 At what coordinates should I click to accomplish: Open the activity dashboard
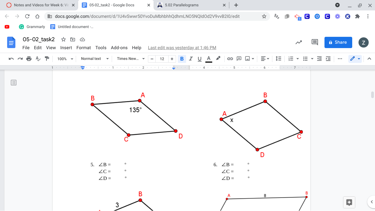tap(299, 42)
